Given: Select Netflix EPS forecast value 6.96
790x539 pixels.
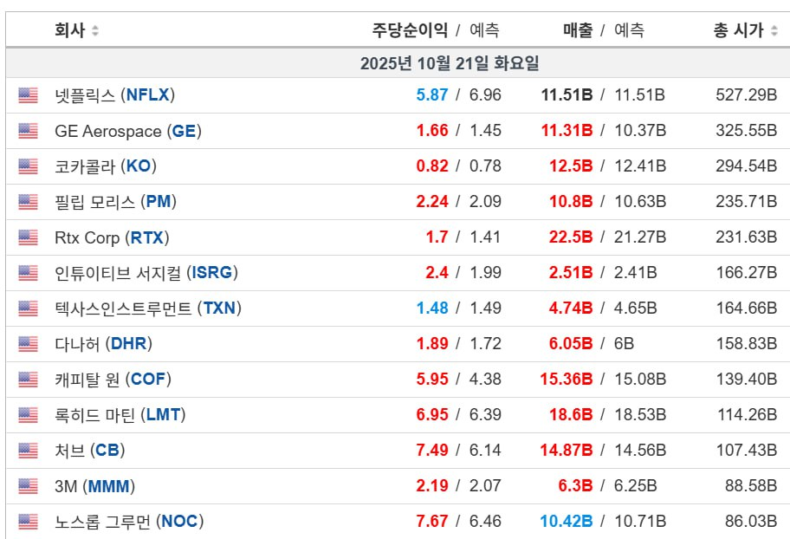Looking at the screenshot, I should tap(485, 94).
